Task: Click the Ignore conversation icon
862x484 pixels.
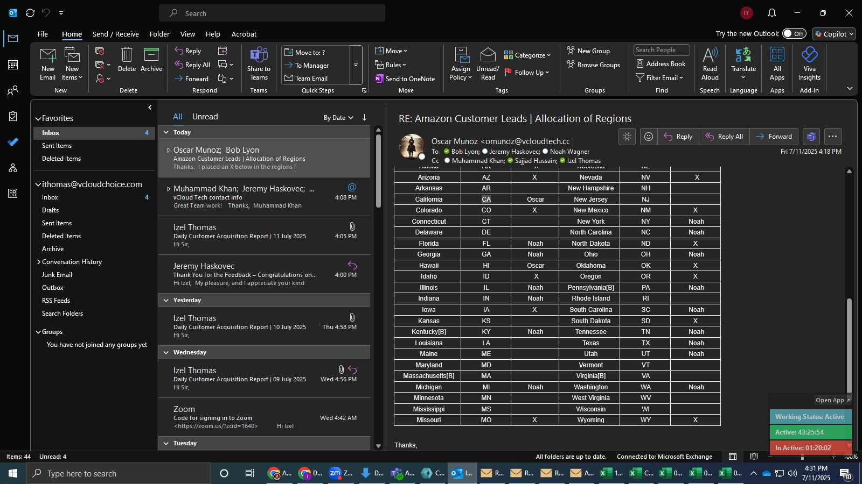Action: (x=100, y=51)
